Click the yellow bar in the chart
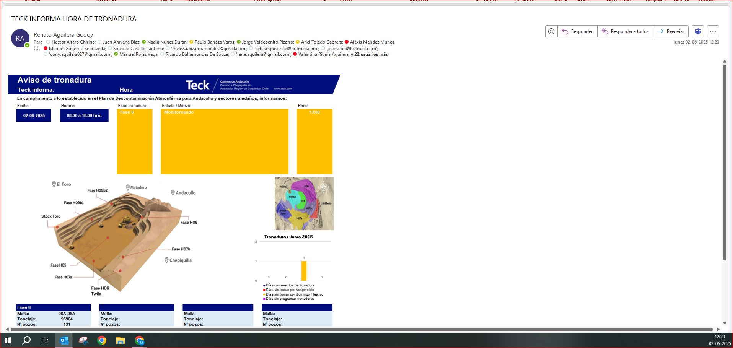Image resolution: width=733 pixels, height=348 pixels. 304,271
